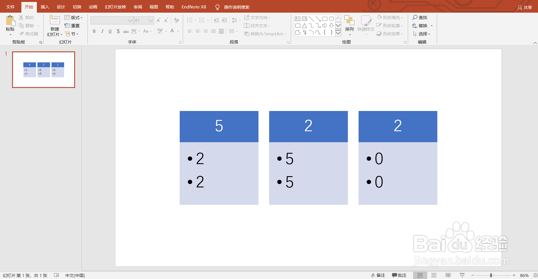Toggle align text right
This screenshot has width=538, height=279.
(206, 31)
